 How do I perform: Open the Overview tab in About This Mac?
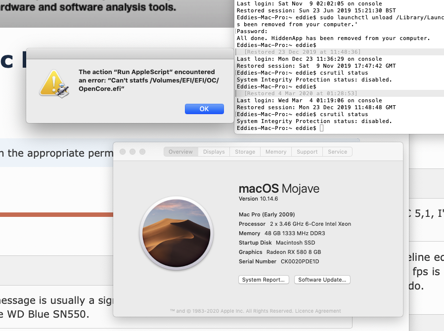[180, 152]
